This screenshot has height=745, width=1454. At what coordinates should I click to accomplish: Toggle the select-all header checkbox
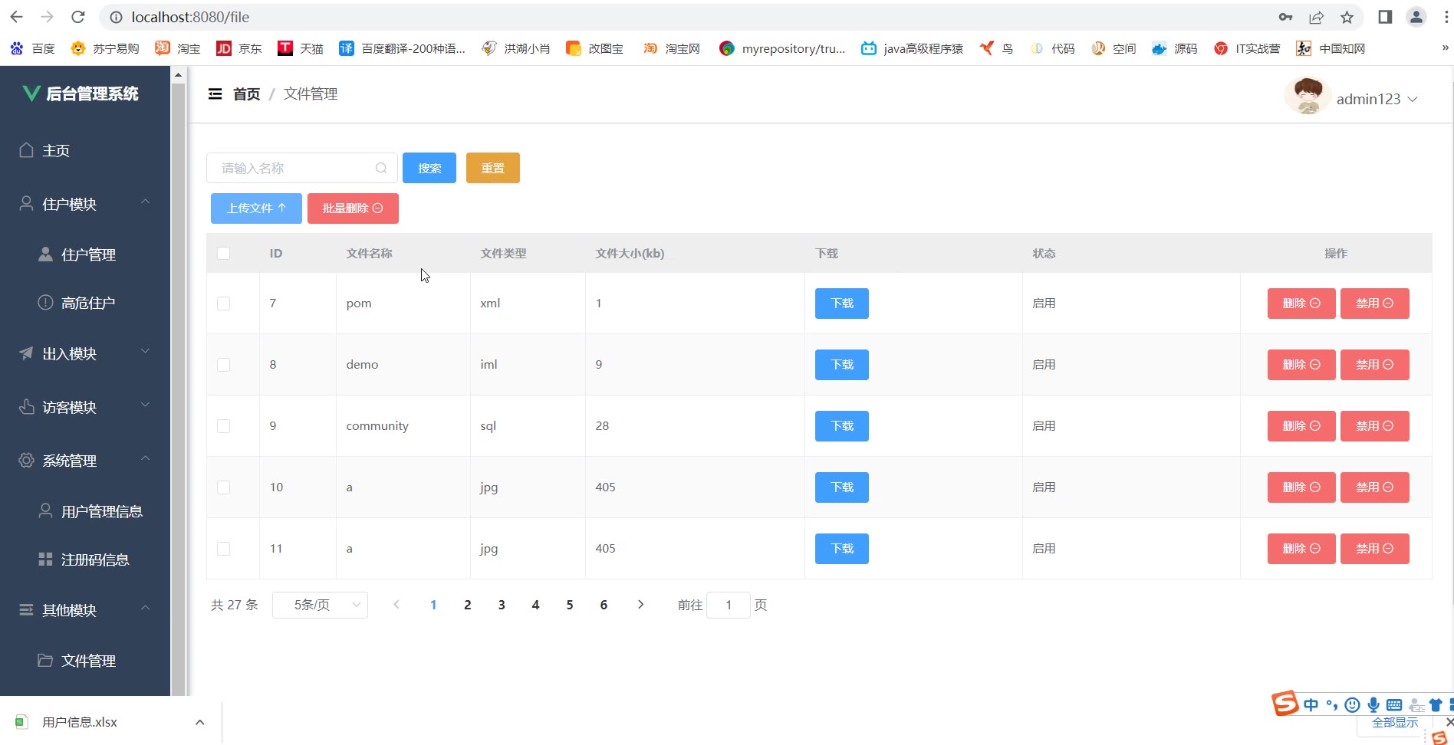[223, 253]
